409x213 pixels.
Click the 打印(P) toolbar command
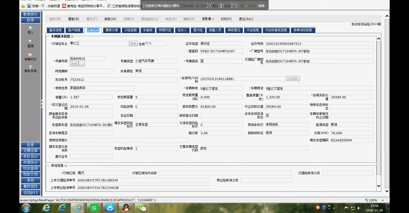pos(226,19)
